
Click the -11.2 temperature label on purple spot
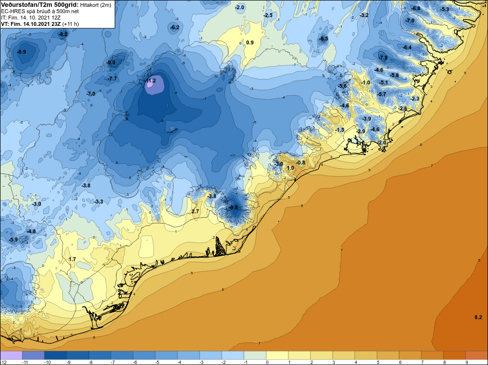click(x=150, y=81)
